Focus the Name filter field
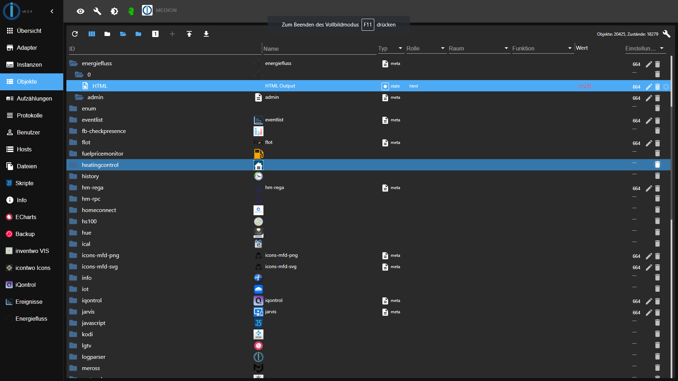The height and width of the screenshot is (381, 678). coord(319,49)
